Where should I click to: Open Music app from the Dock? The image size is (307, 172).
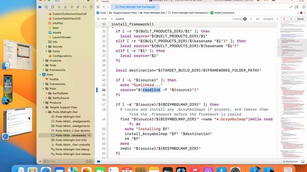point(195,169)
